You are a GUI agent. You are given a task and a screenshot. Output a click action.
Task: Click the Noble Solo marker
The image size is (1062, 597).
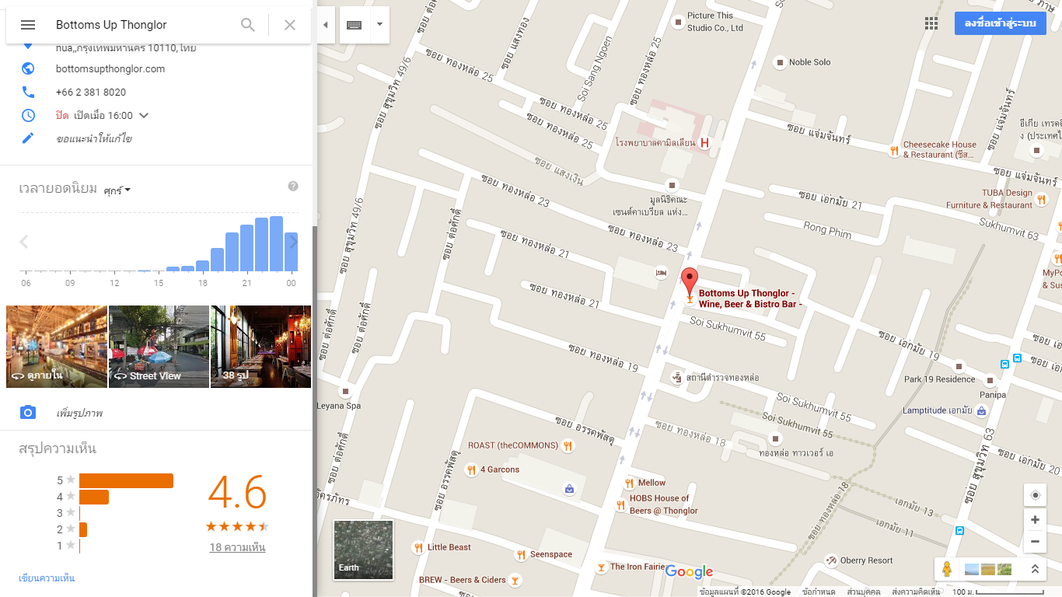pos(780,62)
